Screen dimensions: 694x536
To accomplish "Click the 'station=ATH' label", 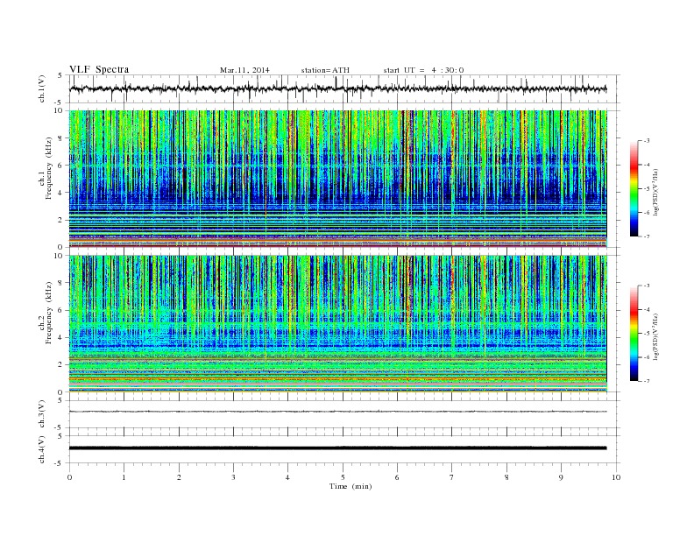I will pos(325,70).
